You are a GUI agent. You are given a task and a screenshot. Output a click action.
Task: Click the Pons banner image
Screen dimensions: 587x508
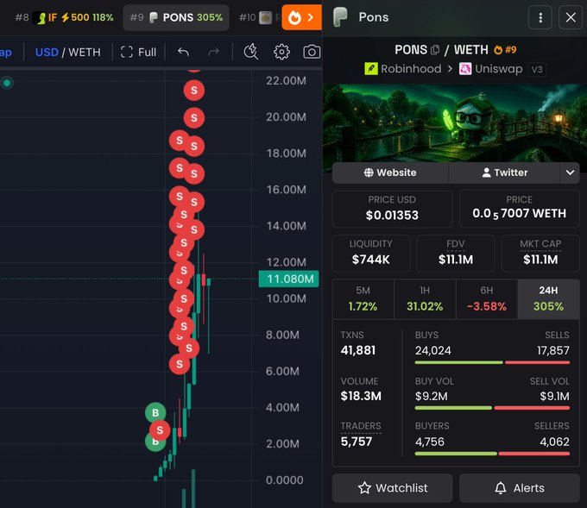point(455,123)
